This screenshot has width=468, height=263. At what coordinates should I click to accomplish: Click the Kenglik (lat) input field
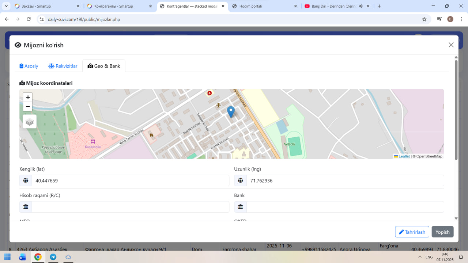pyautogui.click(x=130, y=180)
